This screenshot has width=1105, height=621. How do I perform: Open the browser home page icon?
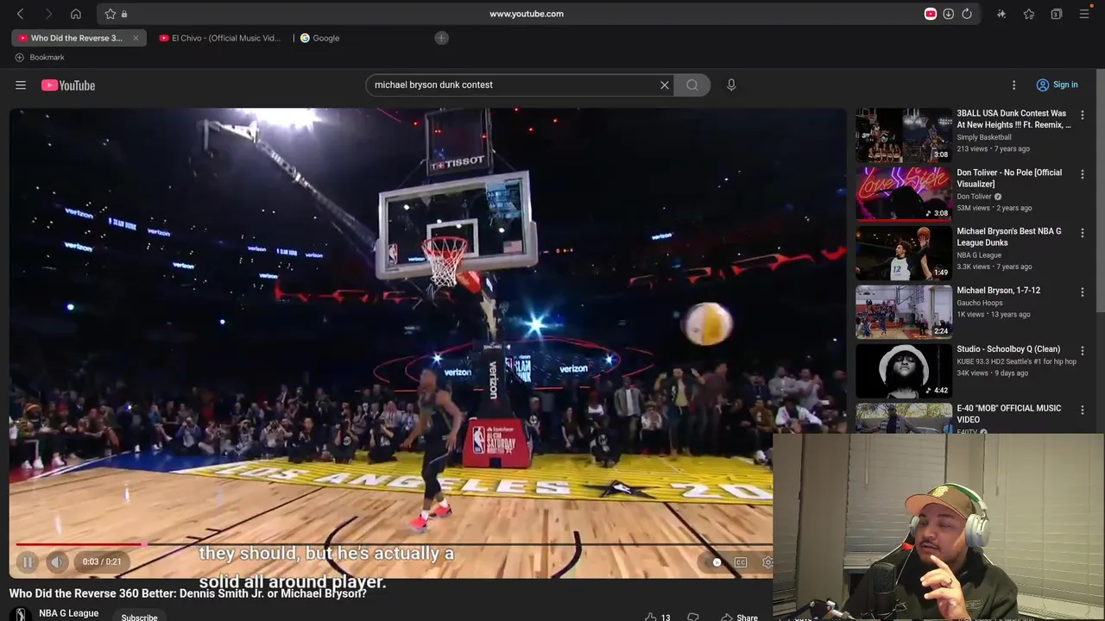pyautogui.click(x=76, y=14)
